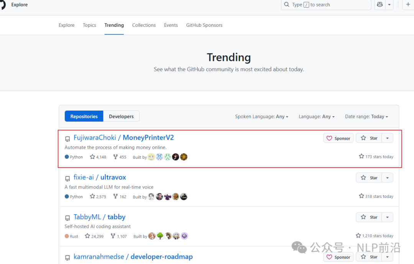
Task: Open the Spoken Language: Any dropdown
Action: (x=262, y=116)
